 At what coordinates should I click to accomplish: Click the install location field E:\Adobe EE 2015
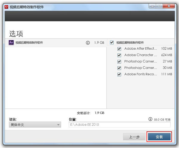[x=120, y=125]
